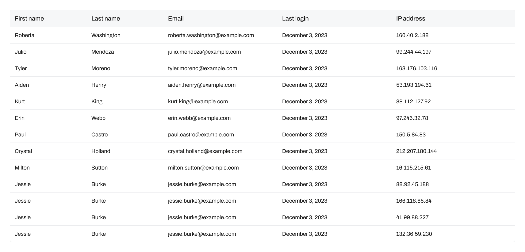Select IP address 150.5.84.83
Viewport: 525px width, 252px height.
(x=411, y=135)
